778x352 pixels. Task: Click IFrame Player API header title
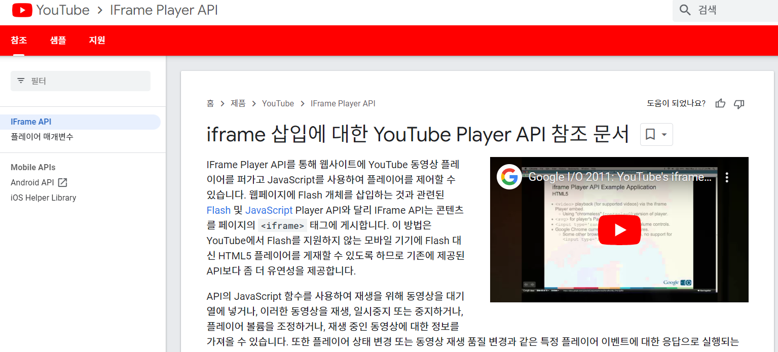click(164, 10)
